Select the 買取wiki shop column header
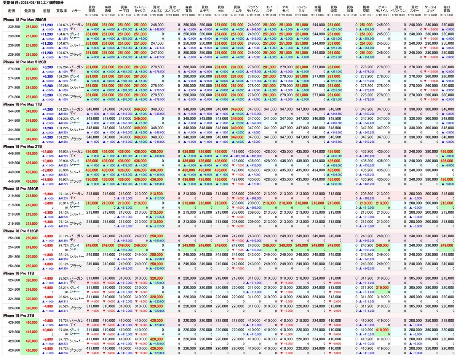 pyautogui.click(x=221, y=9)
